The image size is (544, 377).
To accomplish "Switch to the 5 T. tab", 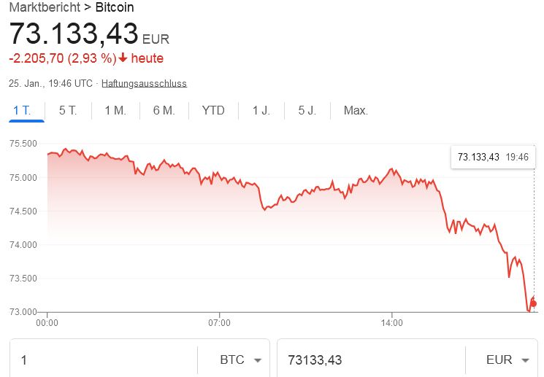I will 68,111.
